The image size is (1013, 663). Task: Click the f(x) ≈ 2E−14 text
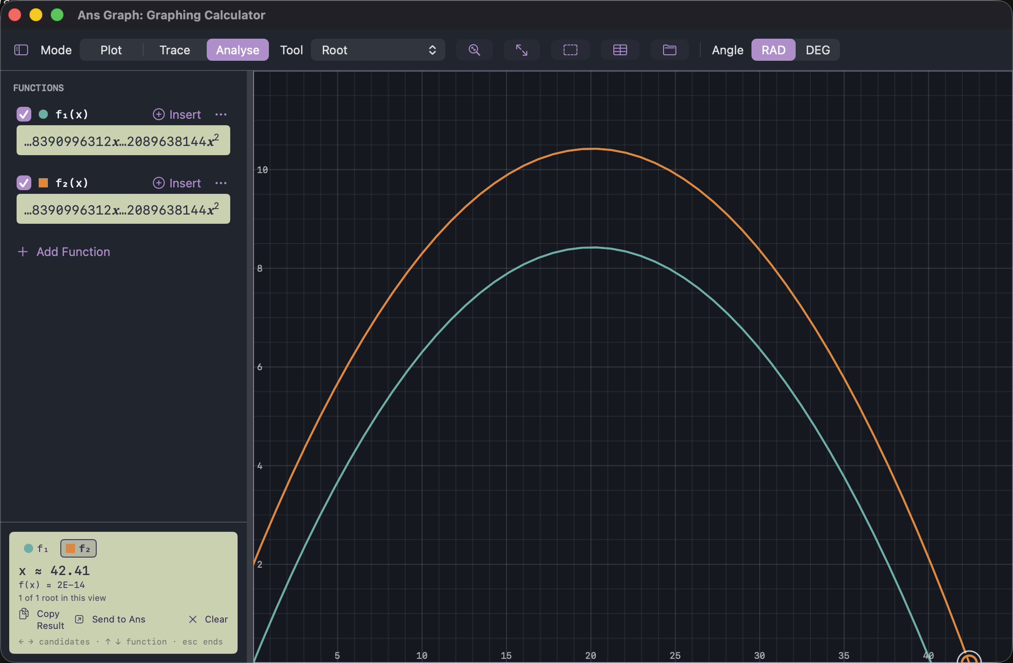[x=52, y=585]
